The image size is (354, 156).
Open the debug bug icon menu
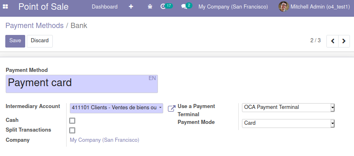pyautogui.click(x=150, y=7)
